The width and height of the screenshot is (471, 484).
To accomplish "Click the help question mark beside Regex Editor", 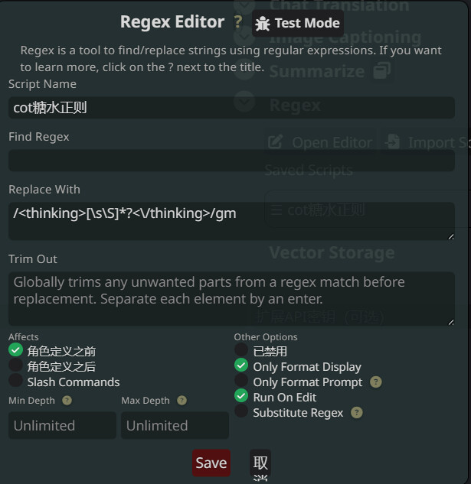I will click(238, 22).
